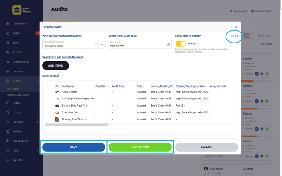Open the Due Date calendar picker icon
This screenshot has width=282, height=176.
point(168,44)
